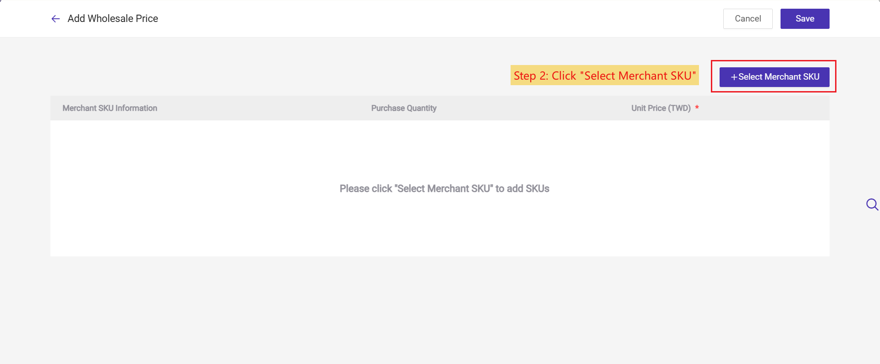Click the Purchase Quantity column header
The height and width of the screenshot is (364, 880).
(x=404, y=108)
